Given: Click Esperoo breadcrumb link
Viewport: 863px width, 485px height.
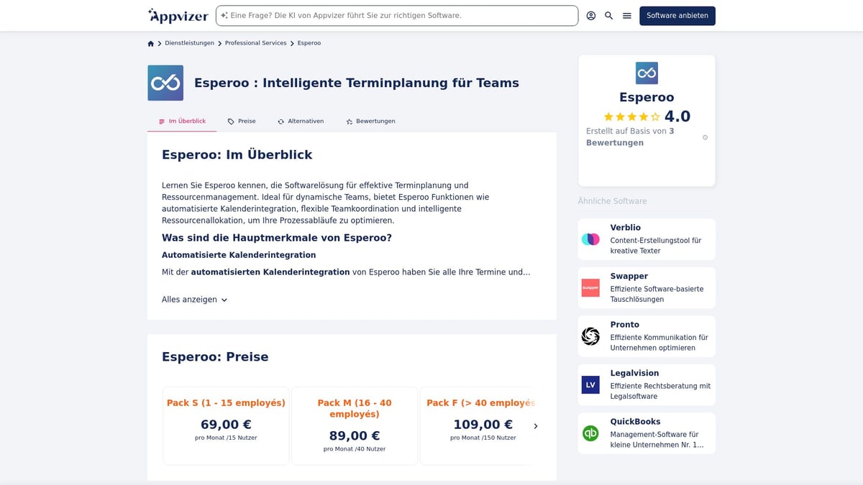Looking at the screenshot, I should point(309,43).
